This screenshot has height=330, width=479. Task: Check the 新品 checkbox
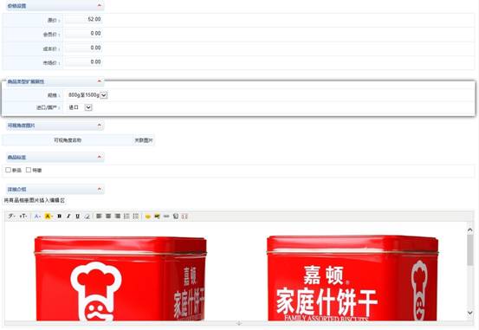click(9, 170)
